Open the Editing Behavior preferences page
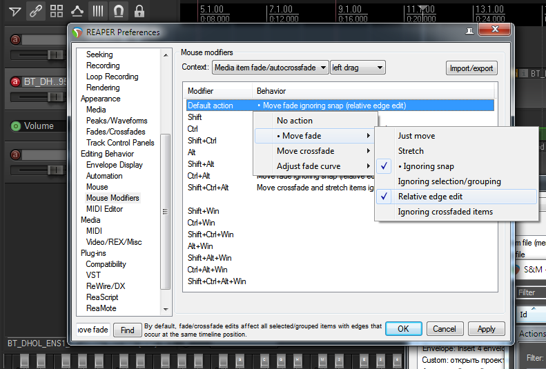 click(x=107, y=154)
